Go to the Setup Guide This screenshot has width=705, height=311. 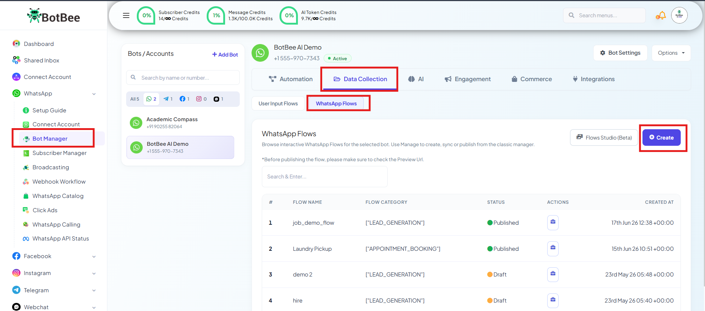(x=49, y=111)
